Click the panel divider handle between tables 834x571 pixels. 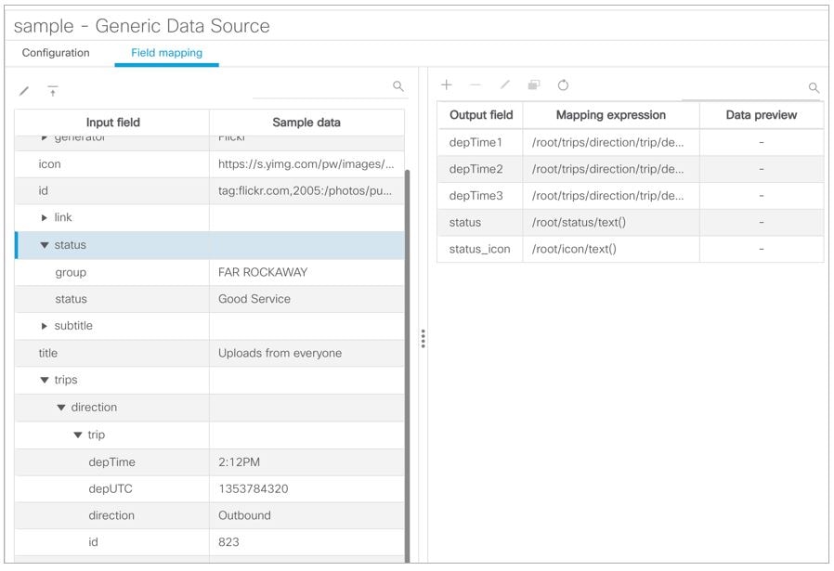[424, 340]
